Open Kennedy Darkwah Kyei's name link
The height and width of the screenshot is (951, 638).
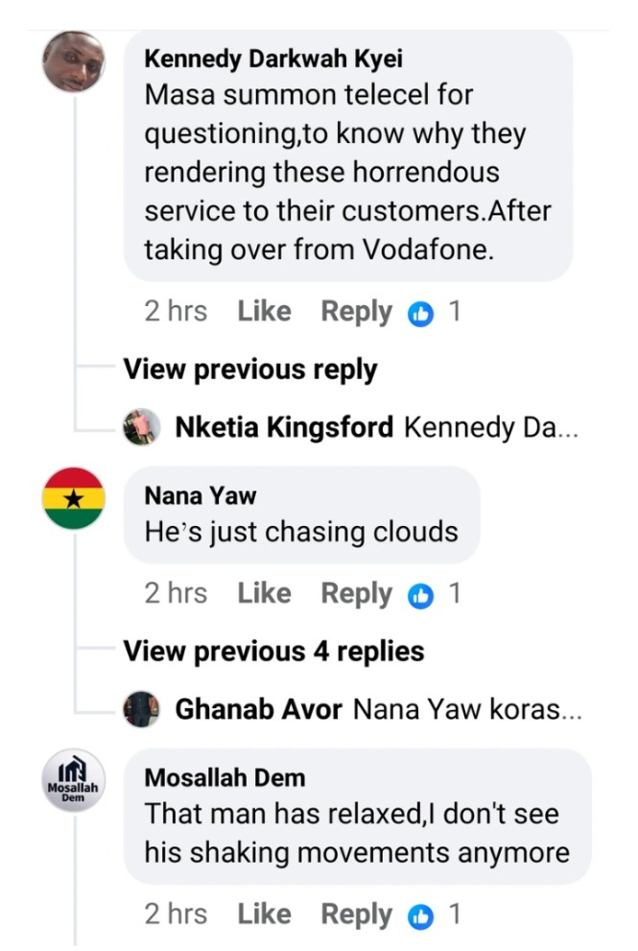[x=273, y=59]
